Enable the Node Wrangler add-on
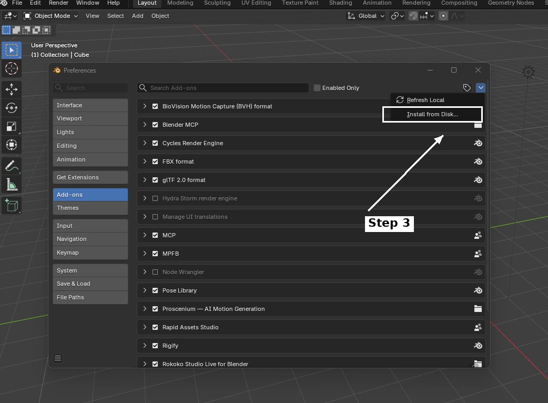Viewport: 548px width, 403px height. (155, 272)
